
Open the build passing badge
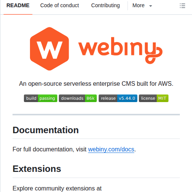pyautogui.click(x=41, y=98)
